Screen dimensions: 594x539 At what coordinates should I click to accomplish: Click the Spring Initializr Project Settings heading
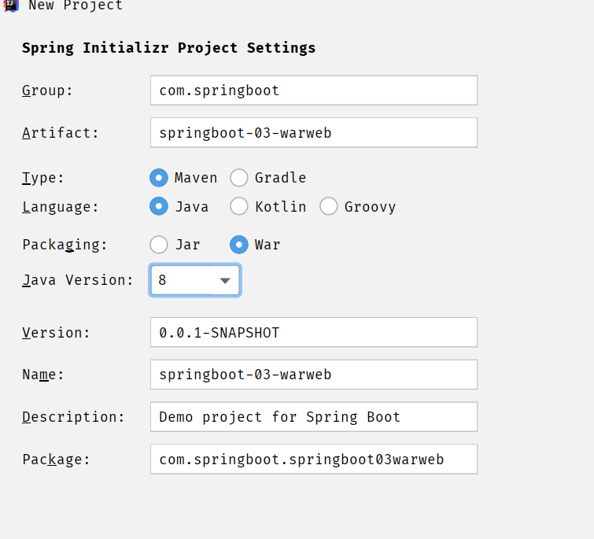(x=168, y=48)
